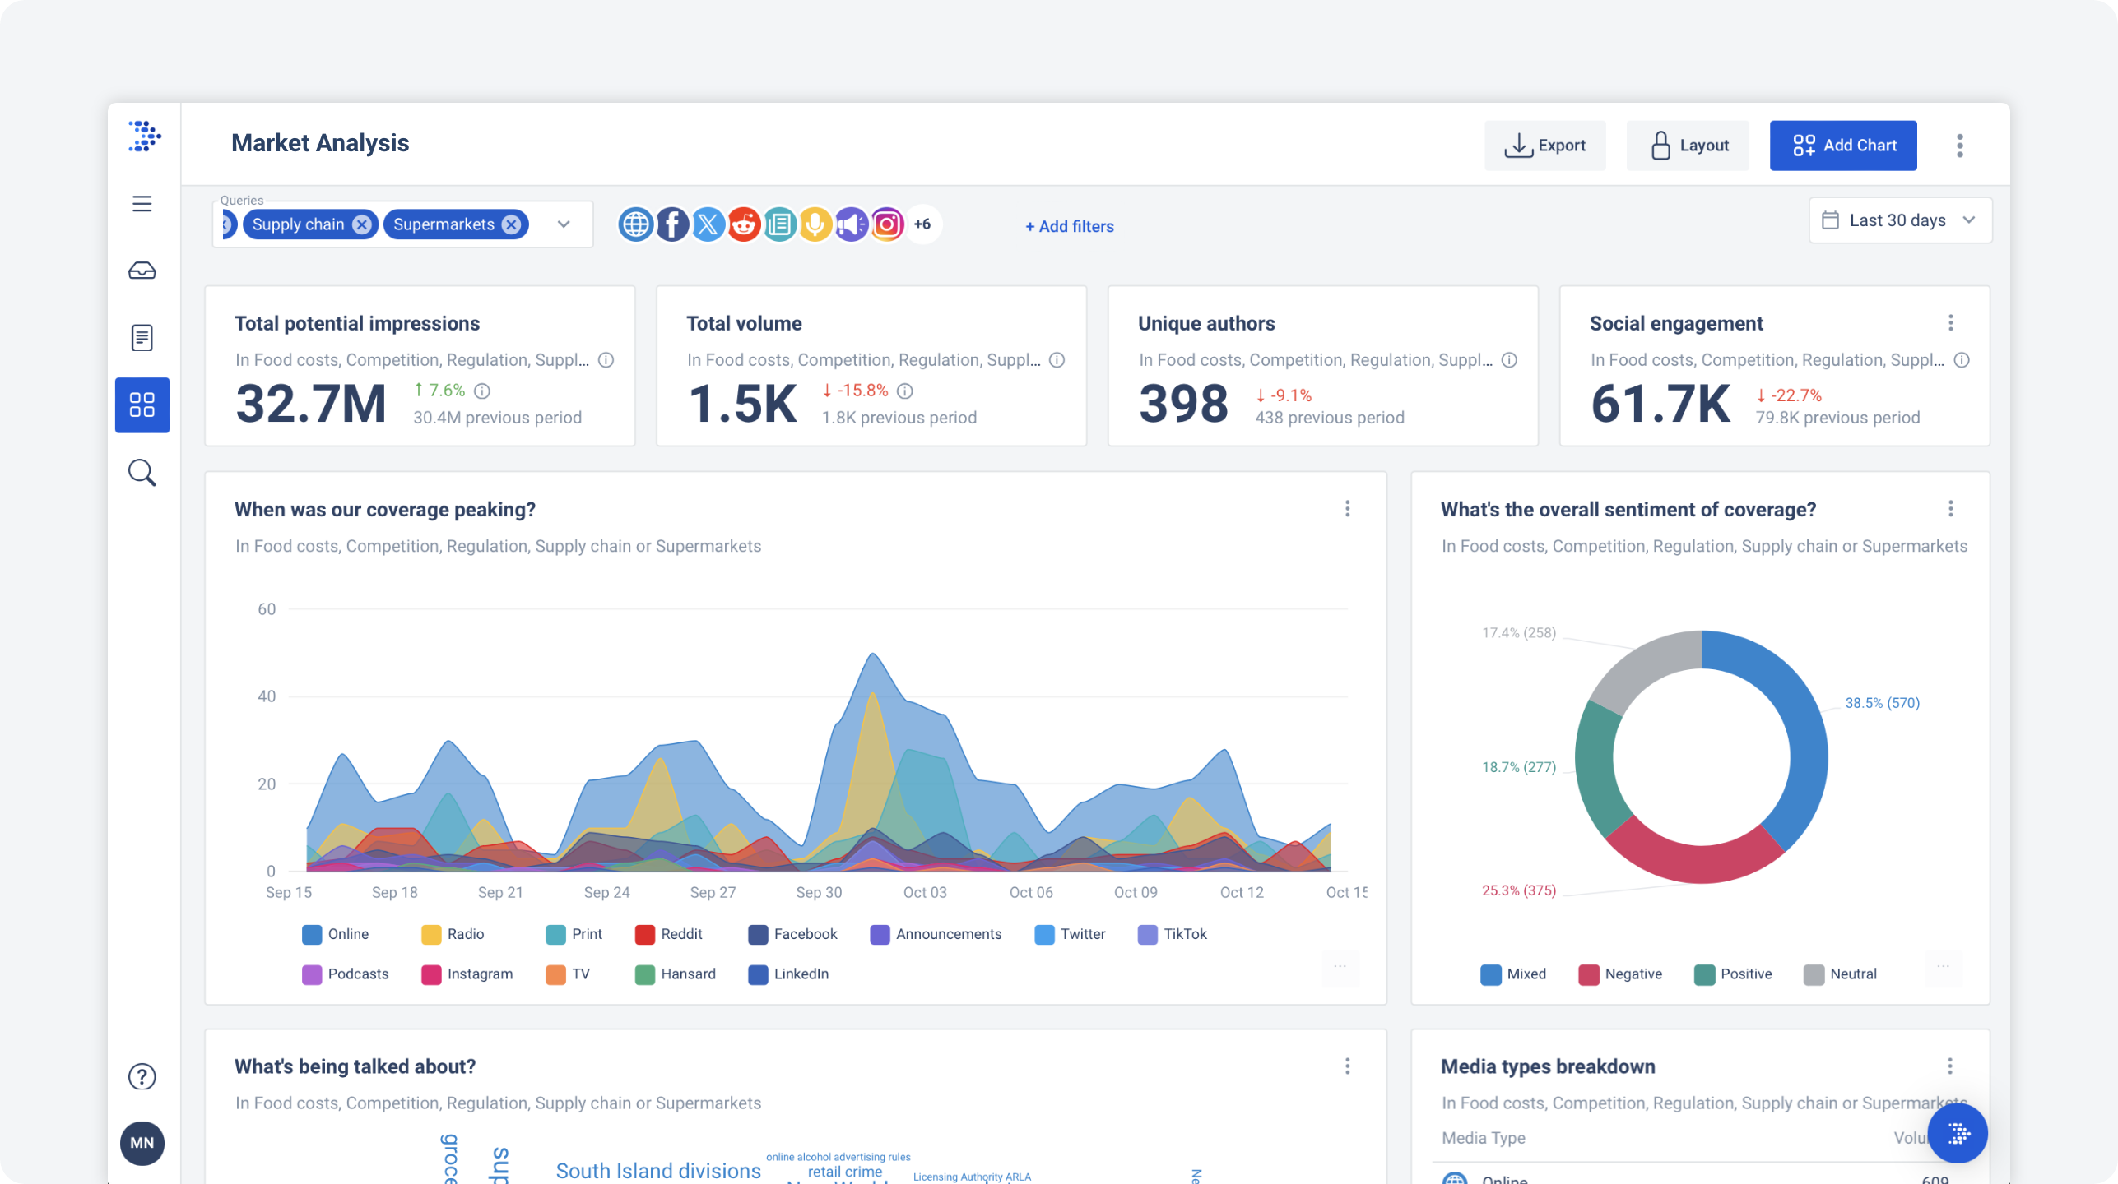This screenshot has width=2118, height=1184.
Task: Expand the Queries dropdown chevron
Action: click(x=564, y=224)
